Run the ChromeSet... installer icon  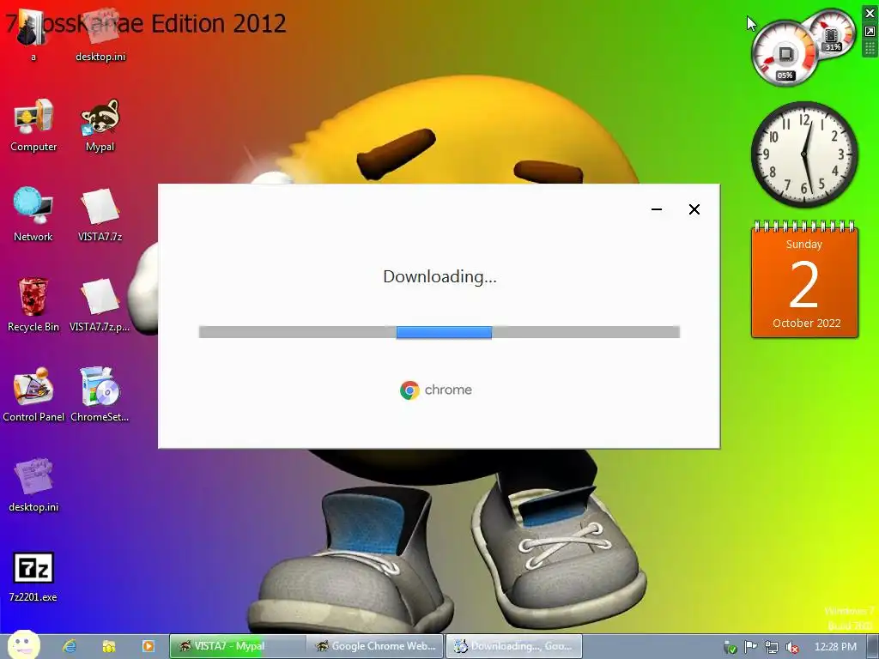point(100,395)
